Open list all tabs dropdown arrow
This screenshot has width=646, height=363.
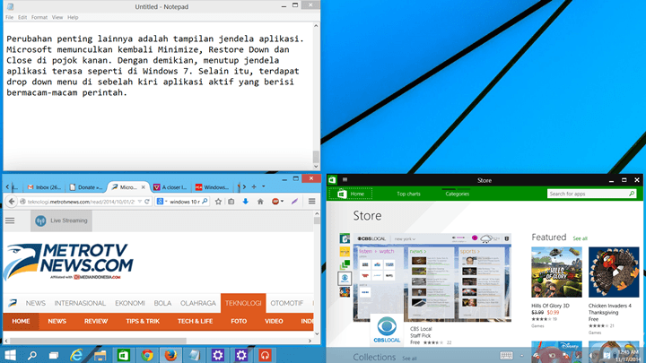coord(264,186)
